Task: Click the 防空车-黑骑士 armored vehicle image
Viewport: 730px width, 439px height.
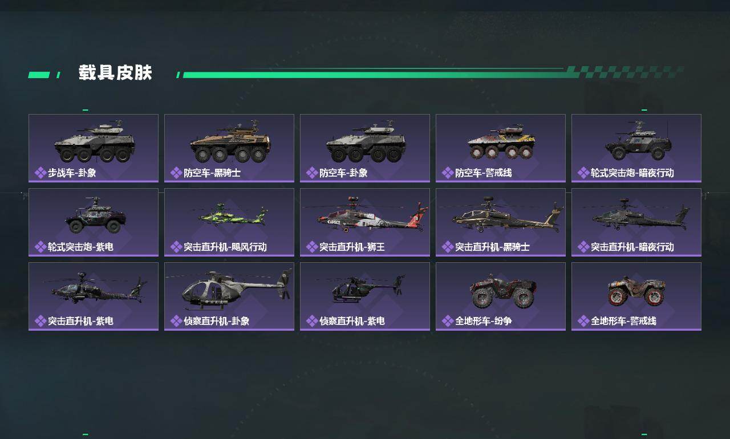Action: coord(230,141)
